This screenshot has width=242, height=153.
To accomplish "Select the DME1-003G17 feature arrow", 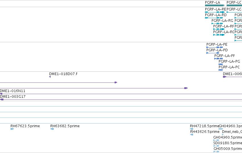I will coord(2,100).
